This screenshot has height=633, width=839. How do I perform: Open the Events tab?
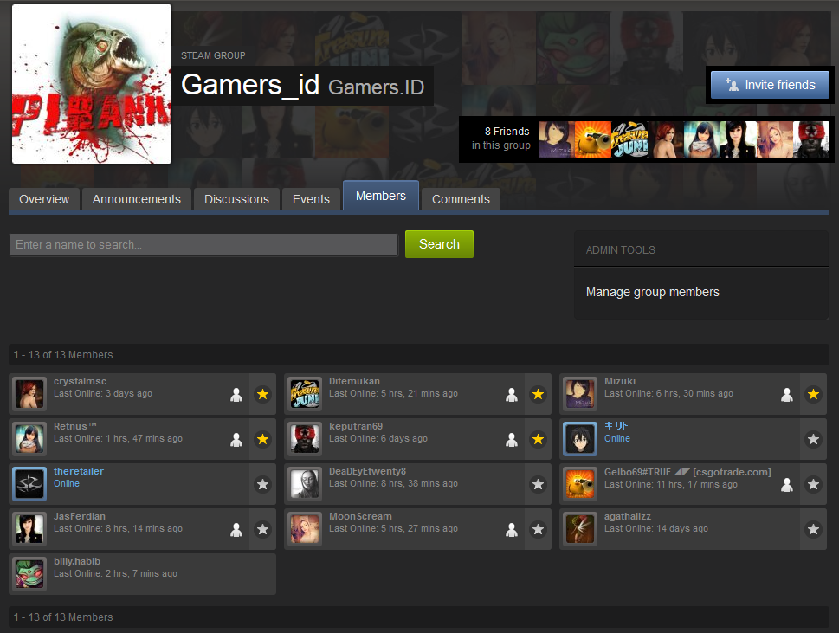(x=311, y=199)
